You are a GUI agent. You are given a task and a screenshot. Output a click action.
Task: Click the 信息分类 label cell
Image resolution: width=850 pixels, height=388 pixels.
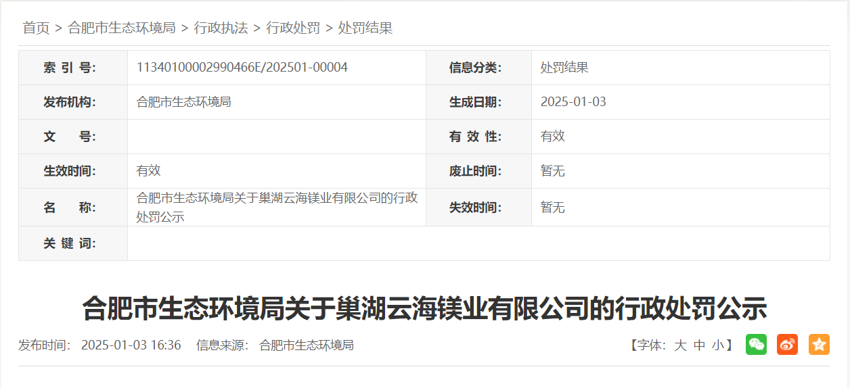click(x=478, y=68)
